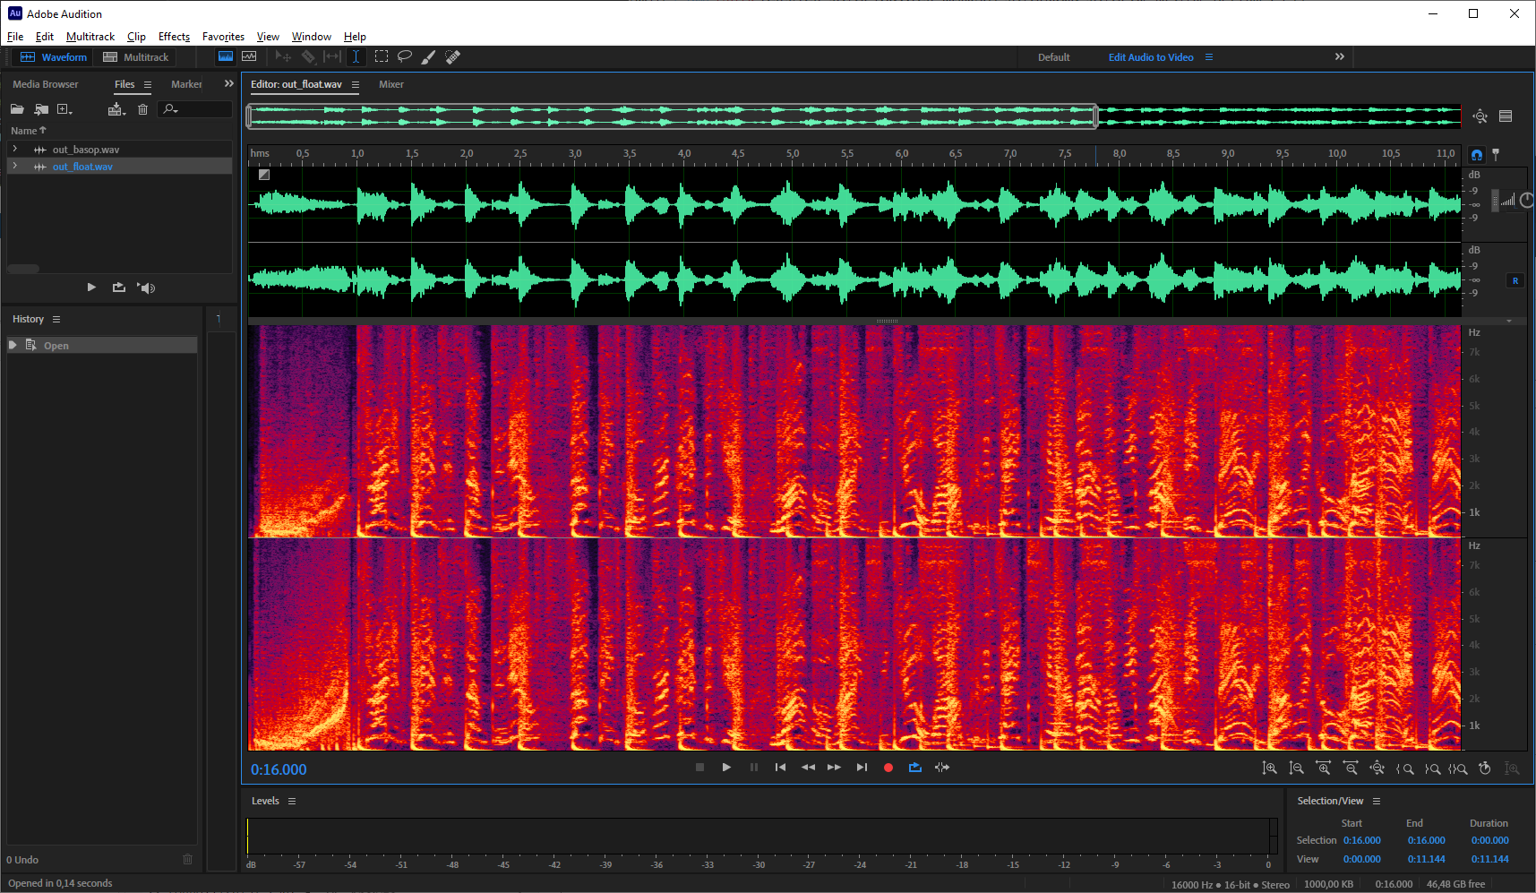Image resolution: width=1536 pixels, height=893 pixels.
Task: Click the trash icon in Files panel
Action: tap(142, 109)
